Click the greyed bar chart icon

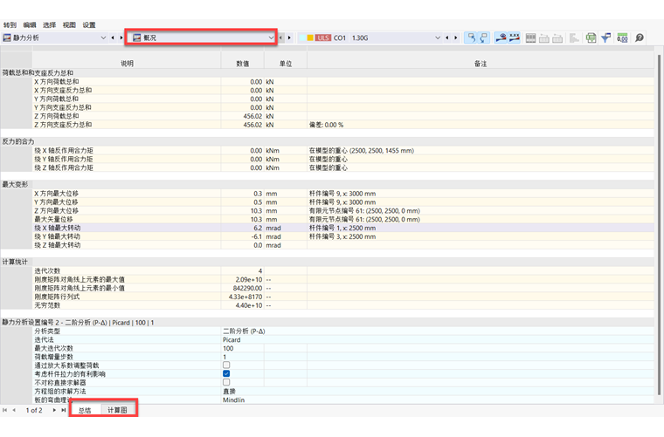pos(574,38)
